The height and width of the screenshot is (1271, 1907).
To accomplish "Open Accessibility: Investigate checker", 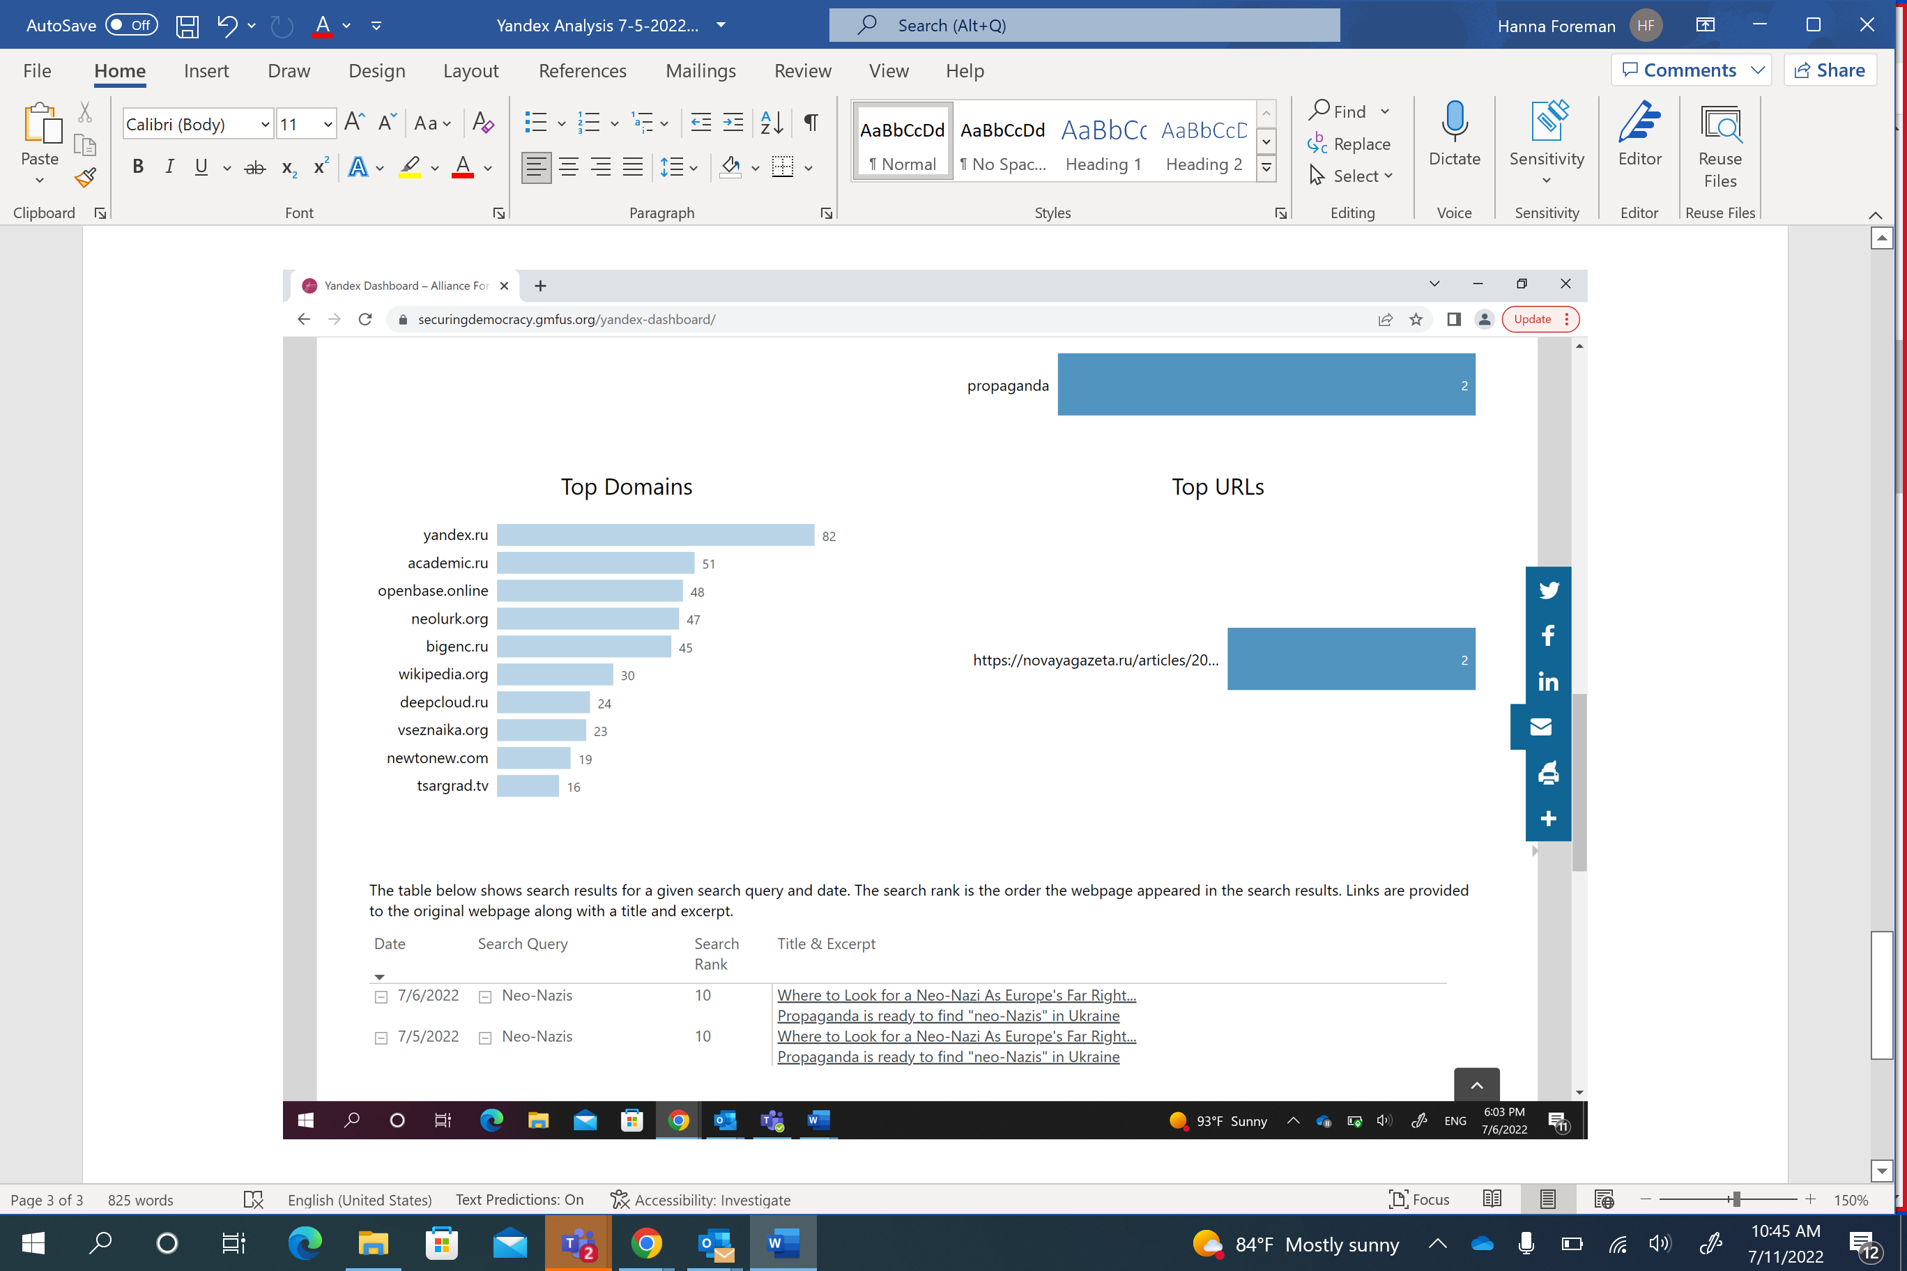I will pos(700,1200).
